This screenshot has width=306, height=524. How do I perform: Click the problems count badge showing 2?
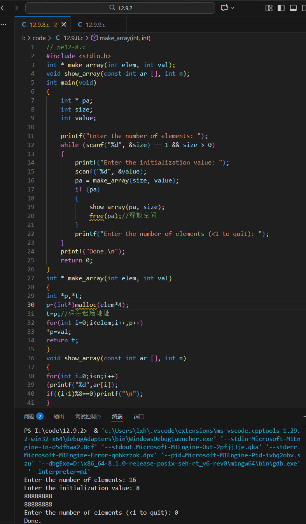pos(40,416)
